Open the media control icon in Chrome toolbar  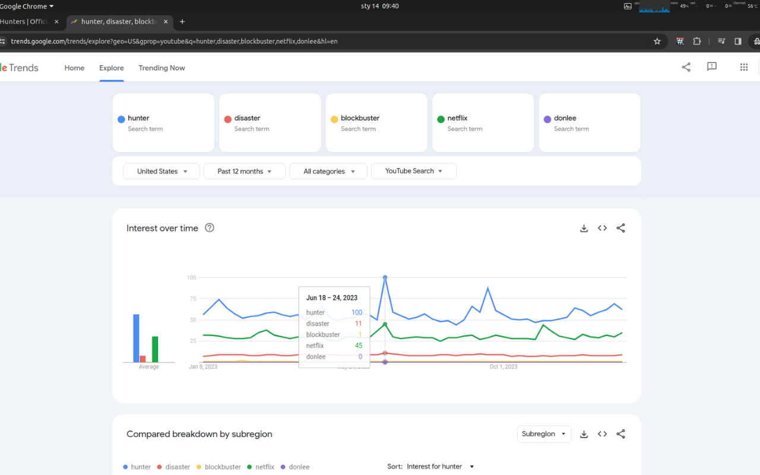click(721, 42)
